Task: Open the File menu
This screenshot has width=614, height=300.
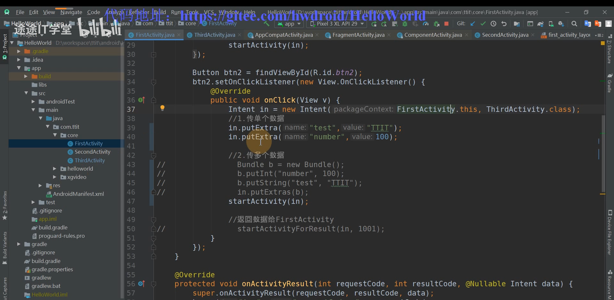Action: (20, 12)
